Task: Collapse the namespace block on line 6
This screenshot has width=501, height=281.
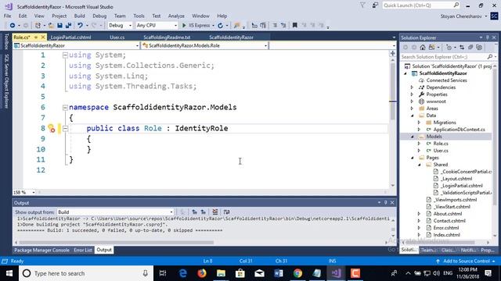Action: click(65, 108)
